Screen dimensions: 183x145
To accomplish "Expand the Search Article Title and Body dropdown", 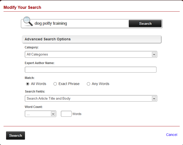I will pos(91,98).
